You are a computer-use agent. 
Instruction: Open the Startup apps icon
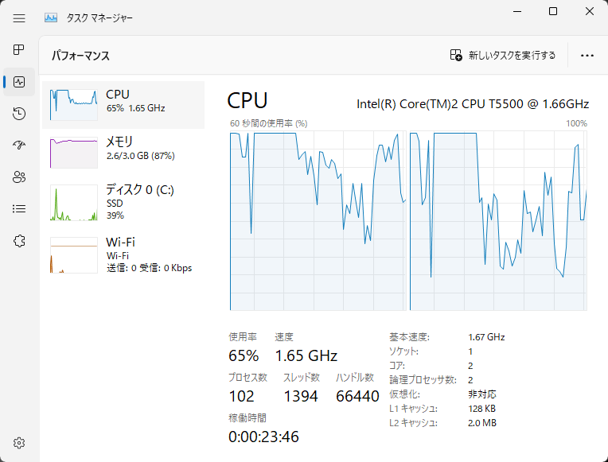tap(19, 146)
